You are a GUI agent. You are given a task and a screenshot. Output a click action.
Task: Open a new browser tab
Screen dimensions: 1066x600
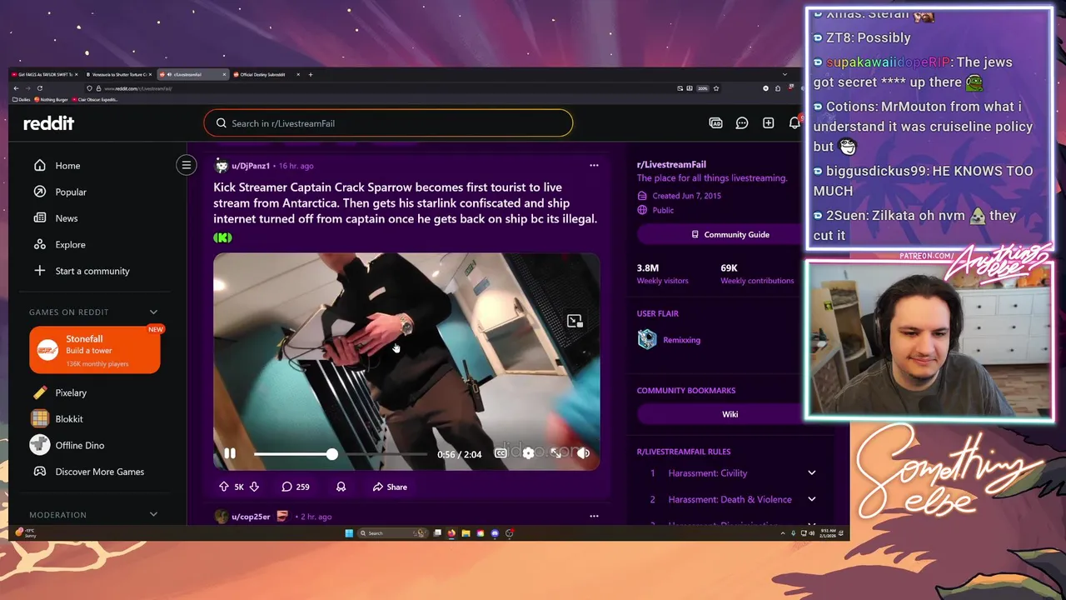[x=311, y=74]
